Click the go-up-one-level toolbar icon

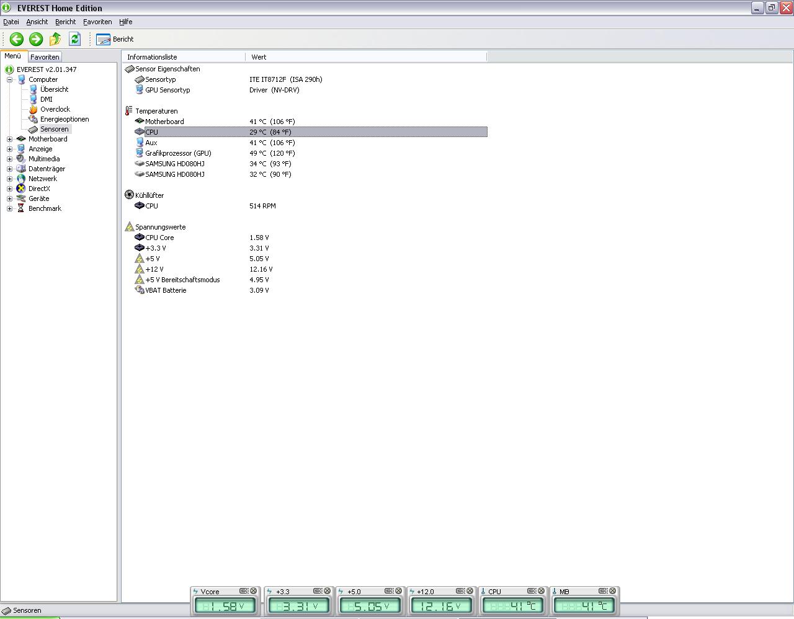click(55, 39)
